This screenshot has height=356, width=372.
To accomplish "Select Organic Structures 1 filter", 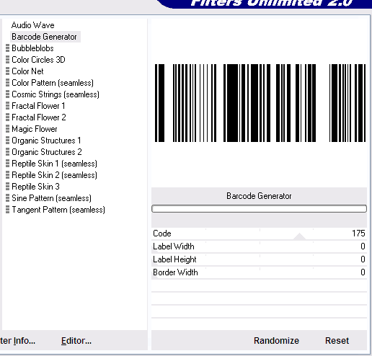I will coord(46,141).
